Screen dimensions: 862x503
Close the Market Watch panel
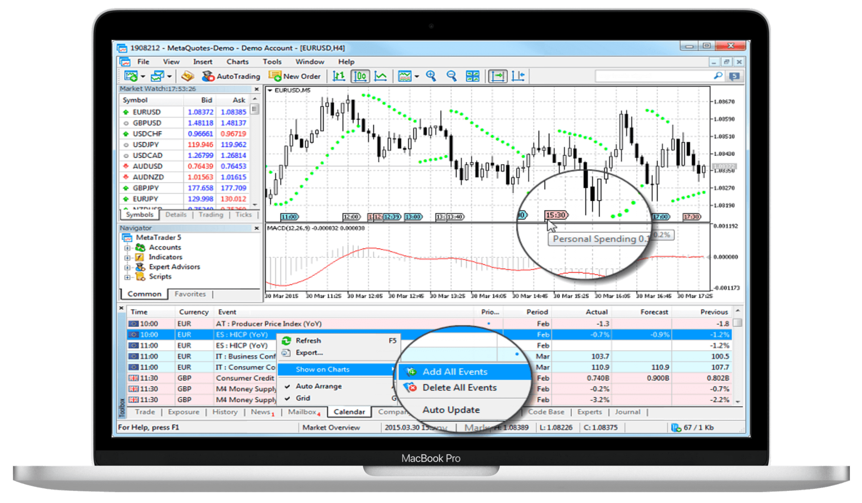257,89
